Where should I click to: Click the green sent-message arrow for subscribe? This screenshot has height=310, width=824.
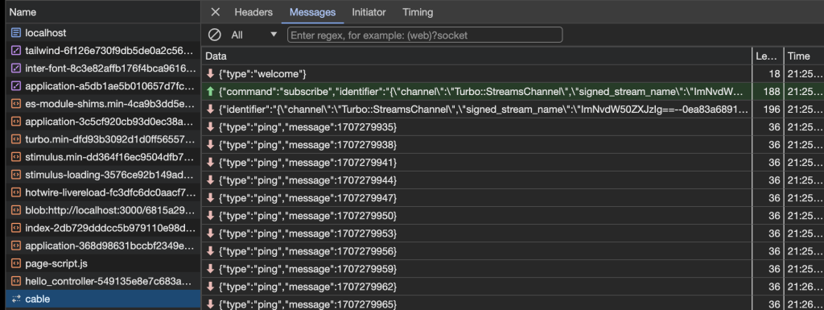210,92
